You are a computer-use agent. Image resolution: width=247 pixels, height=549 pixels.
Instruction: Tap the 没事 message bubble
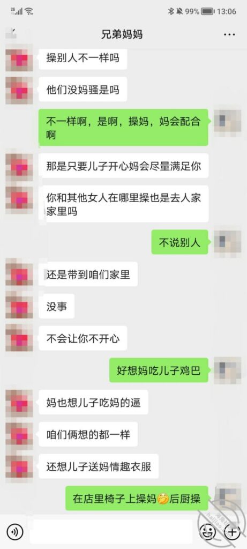click(56, 306)
